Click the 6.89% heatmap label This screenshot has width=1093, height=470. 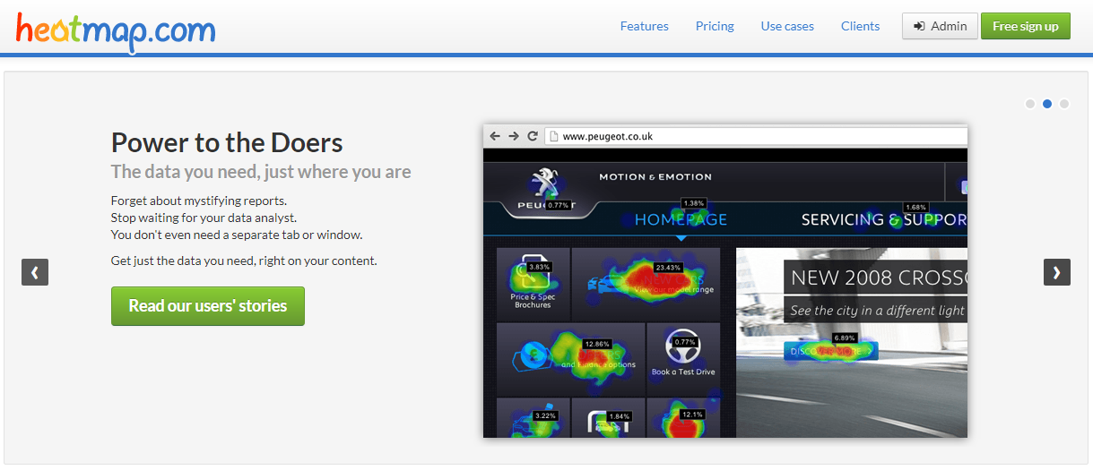click(x=844, y=338)
